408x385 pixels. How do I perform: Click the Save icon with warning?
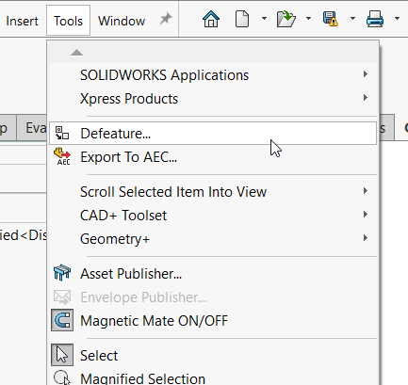(331, 19)
